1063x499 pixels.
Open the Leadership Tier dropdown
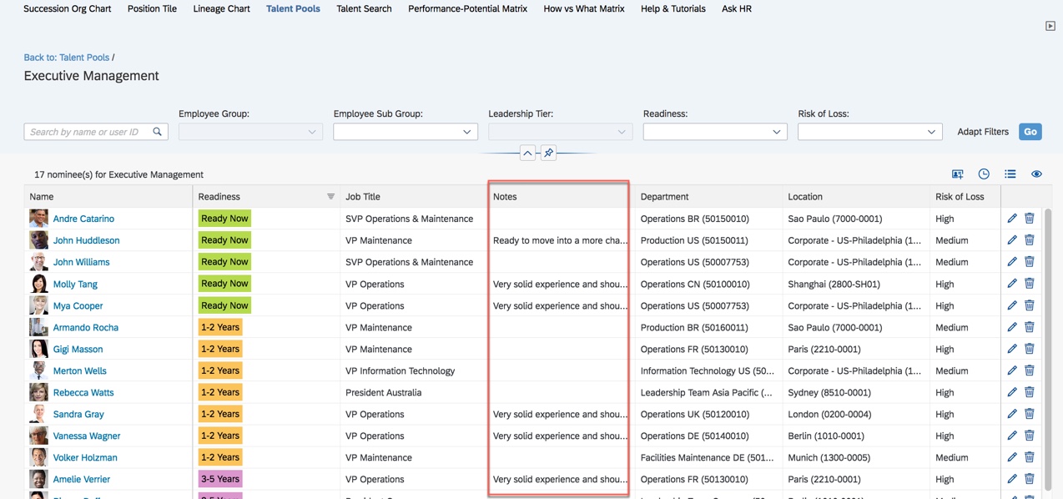tap(560, 131)
